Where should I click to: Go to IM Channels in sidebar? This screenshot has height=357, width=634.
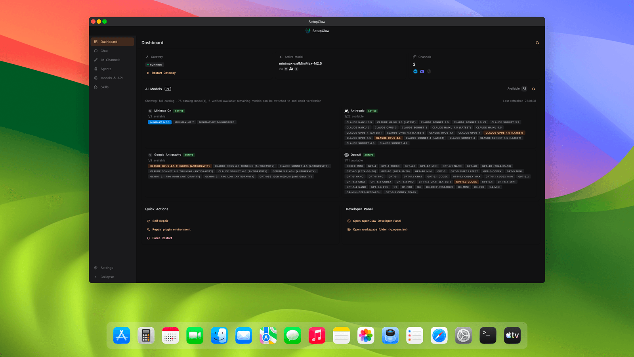point(112,60)
